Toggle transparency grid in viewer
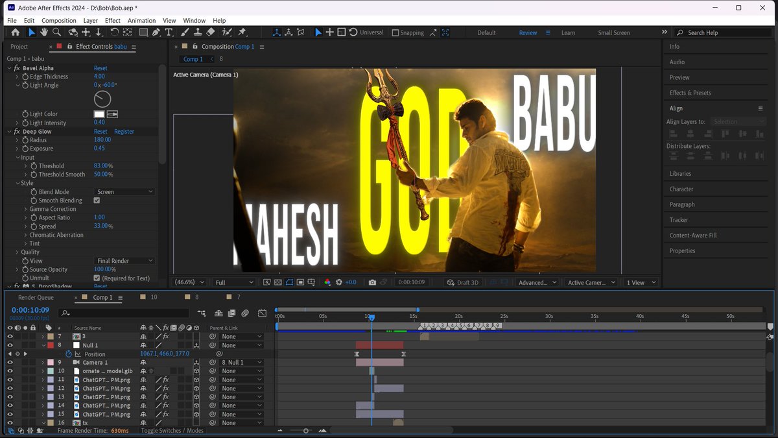778x438 pixels. point(278,282)
